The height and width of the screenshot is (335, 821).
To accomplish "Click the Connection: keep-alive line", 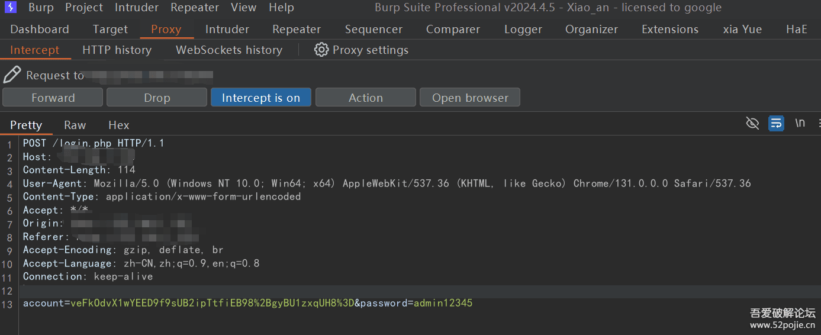I will pyautogui.click(x=88, y=276).
